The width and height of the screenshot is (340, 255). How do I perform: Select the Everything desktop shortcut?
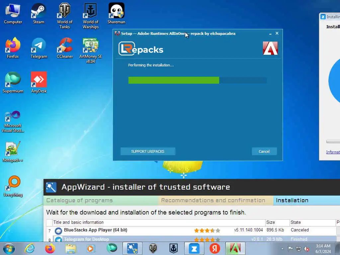pyautogui.click(x=13, y=186)
